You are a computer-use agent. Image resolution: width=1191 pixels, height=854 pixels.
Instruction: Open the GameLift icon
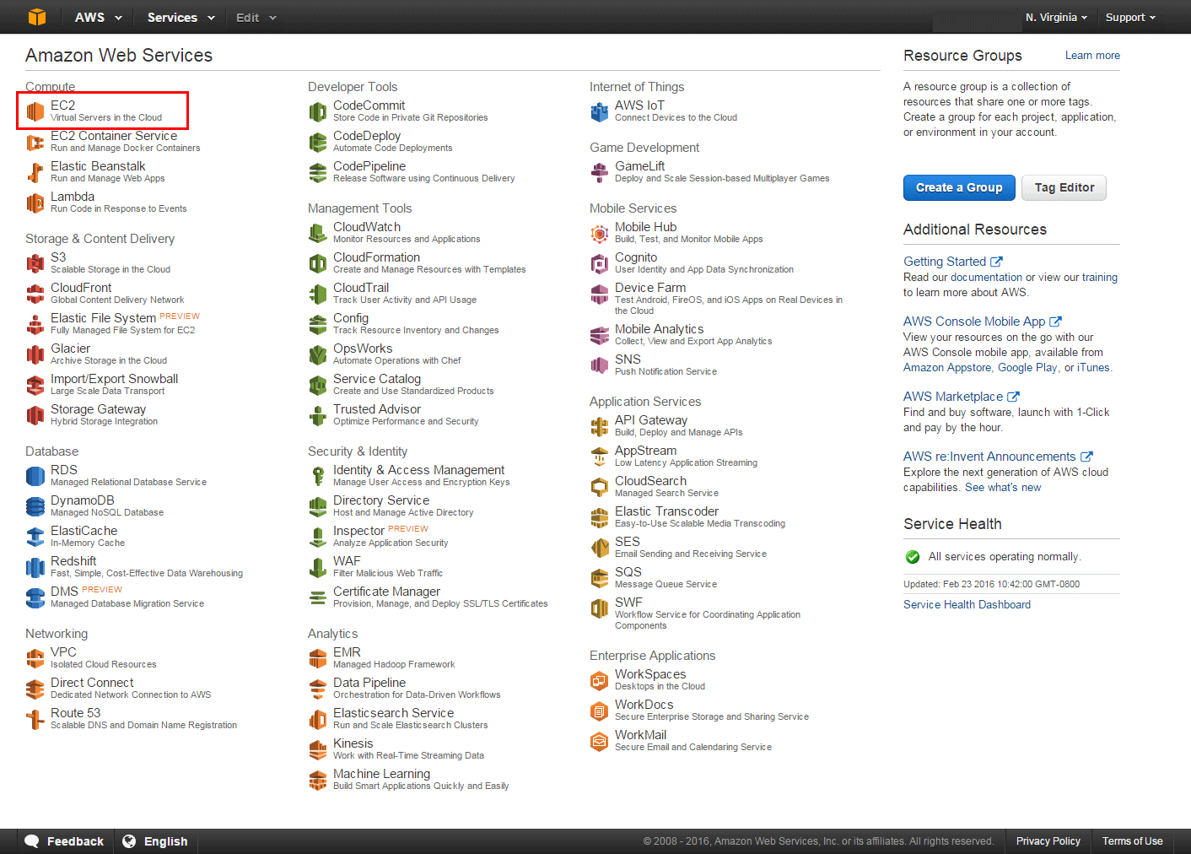600,172
